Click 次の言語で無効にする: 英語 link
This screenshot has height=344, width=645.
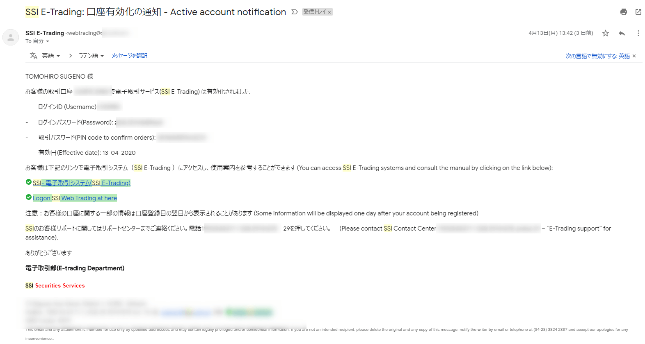(x=597, y=56)
